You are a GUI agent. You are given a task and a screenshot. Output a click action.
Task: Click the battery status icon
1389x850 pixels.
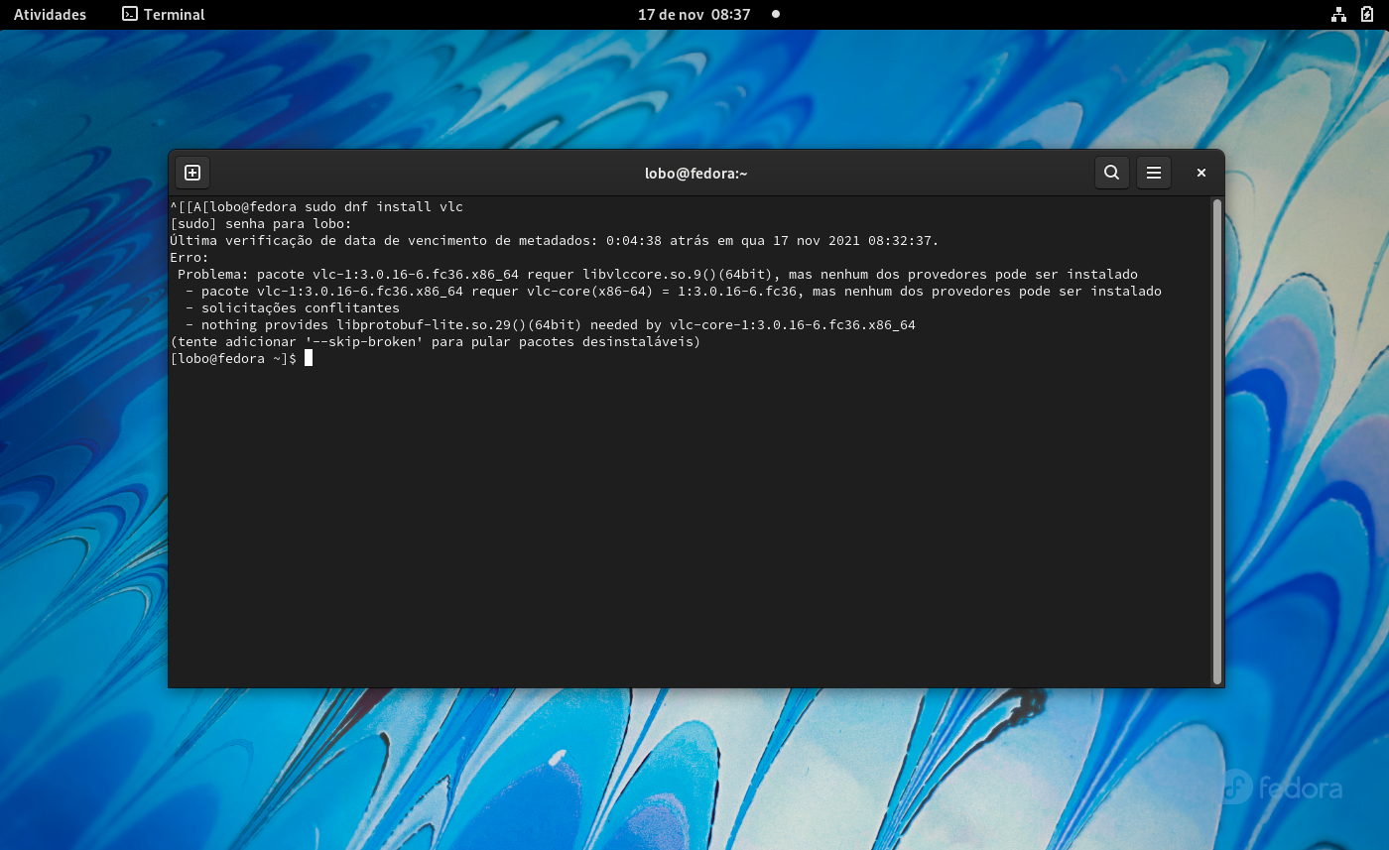1367,15
